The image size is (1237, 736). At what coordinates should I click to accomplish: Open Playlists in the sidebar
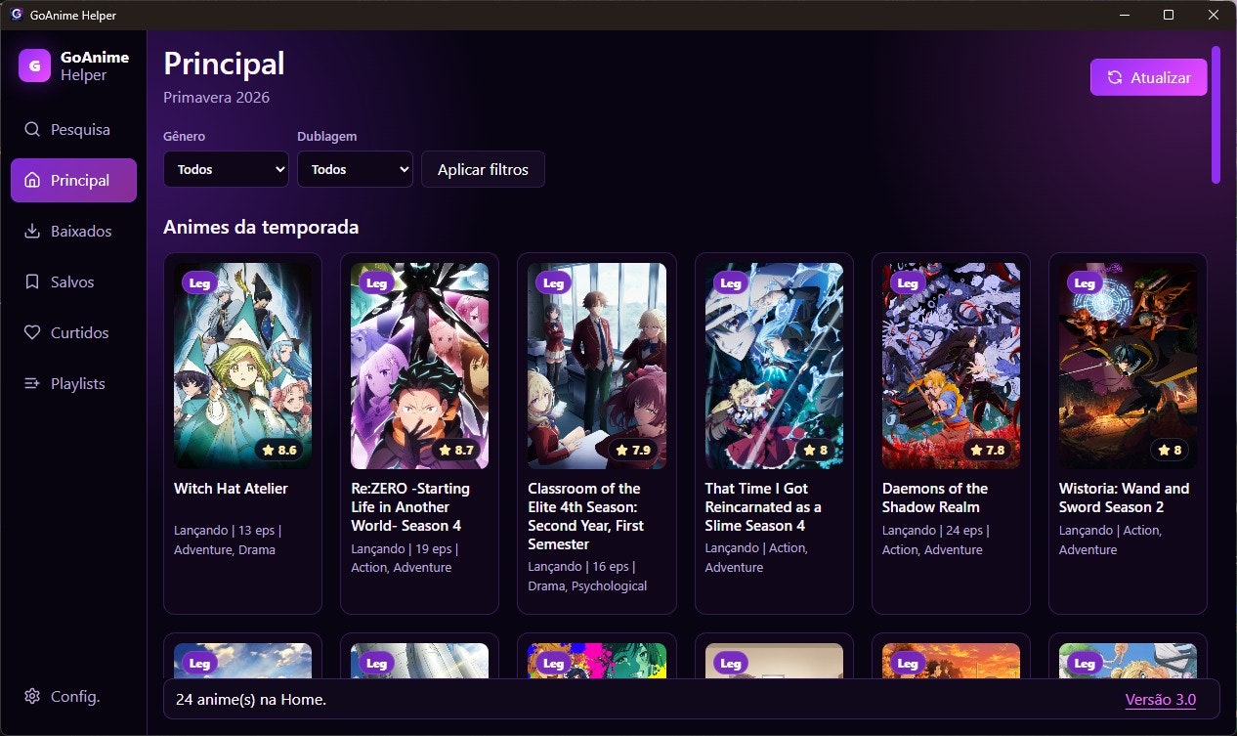pyautogui.click(x=73, y=383)
